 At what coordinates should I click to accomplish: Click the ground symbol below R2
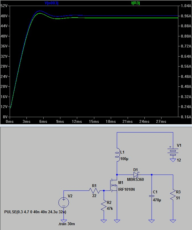click(x=104, y=221)
